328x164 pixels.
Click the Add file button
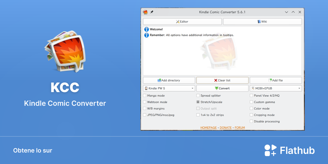coord(276,80)
